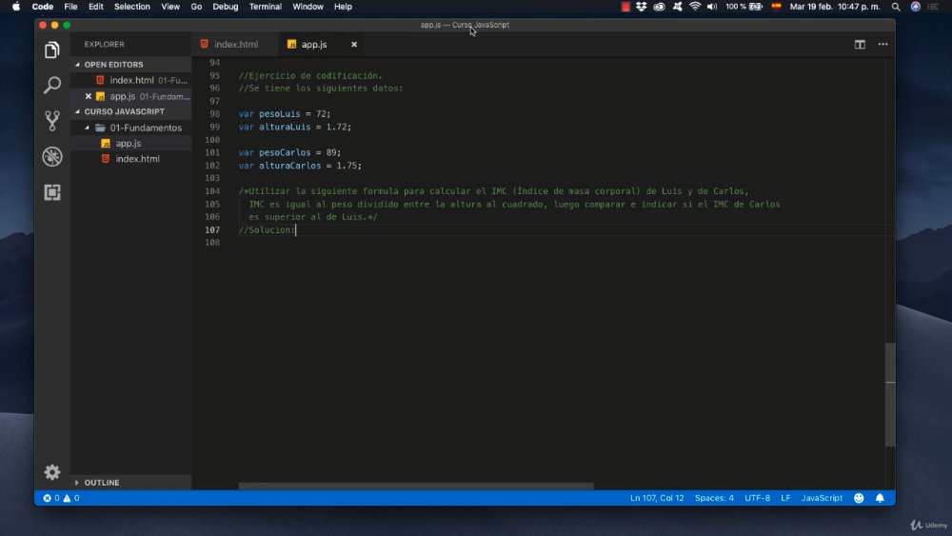Viewport: 952px width, 536px height.
Task: Open the Selection menu
Action: pyautogui.click(x=131, y=7)
